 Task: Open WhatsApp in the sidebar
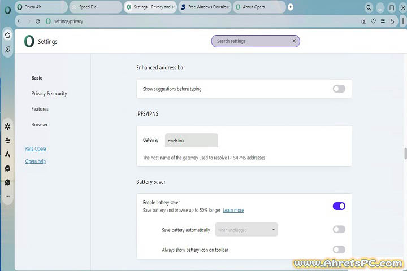[x=7, y=182]
